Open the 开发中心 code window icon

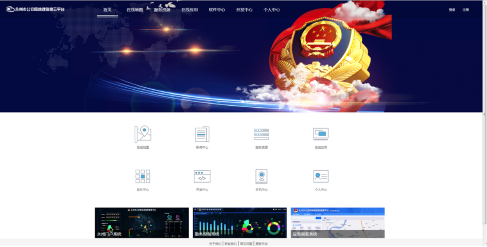click(202, 177)
